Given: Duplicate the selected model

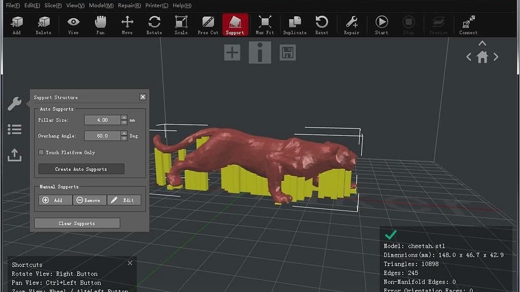Looking at the screenshot, I should coord(295,24).
